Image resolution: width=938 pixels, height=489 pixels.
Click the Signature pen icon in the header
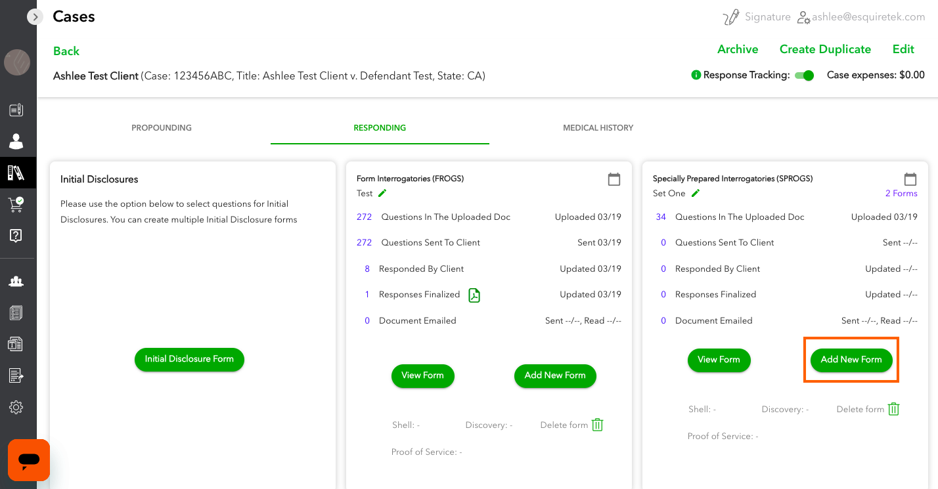731,16
